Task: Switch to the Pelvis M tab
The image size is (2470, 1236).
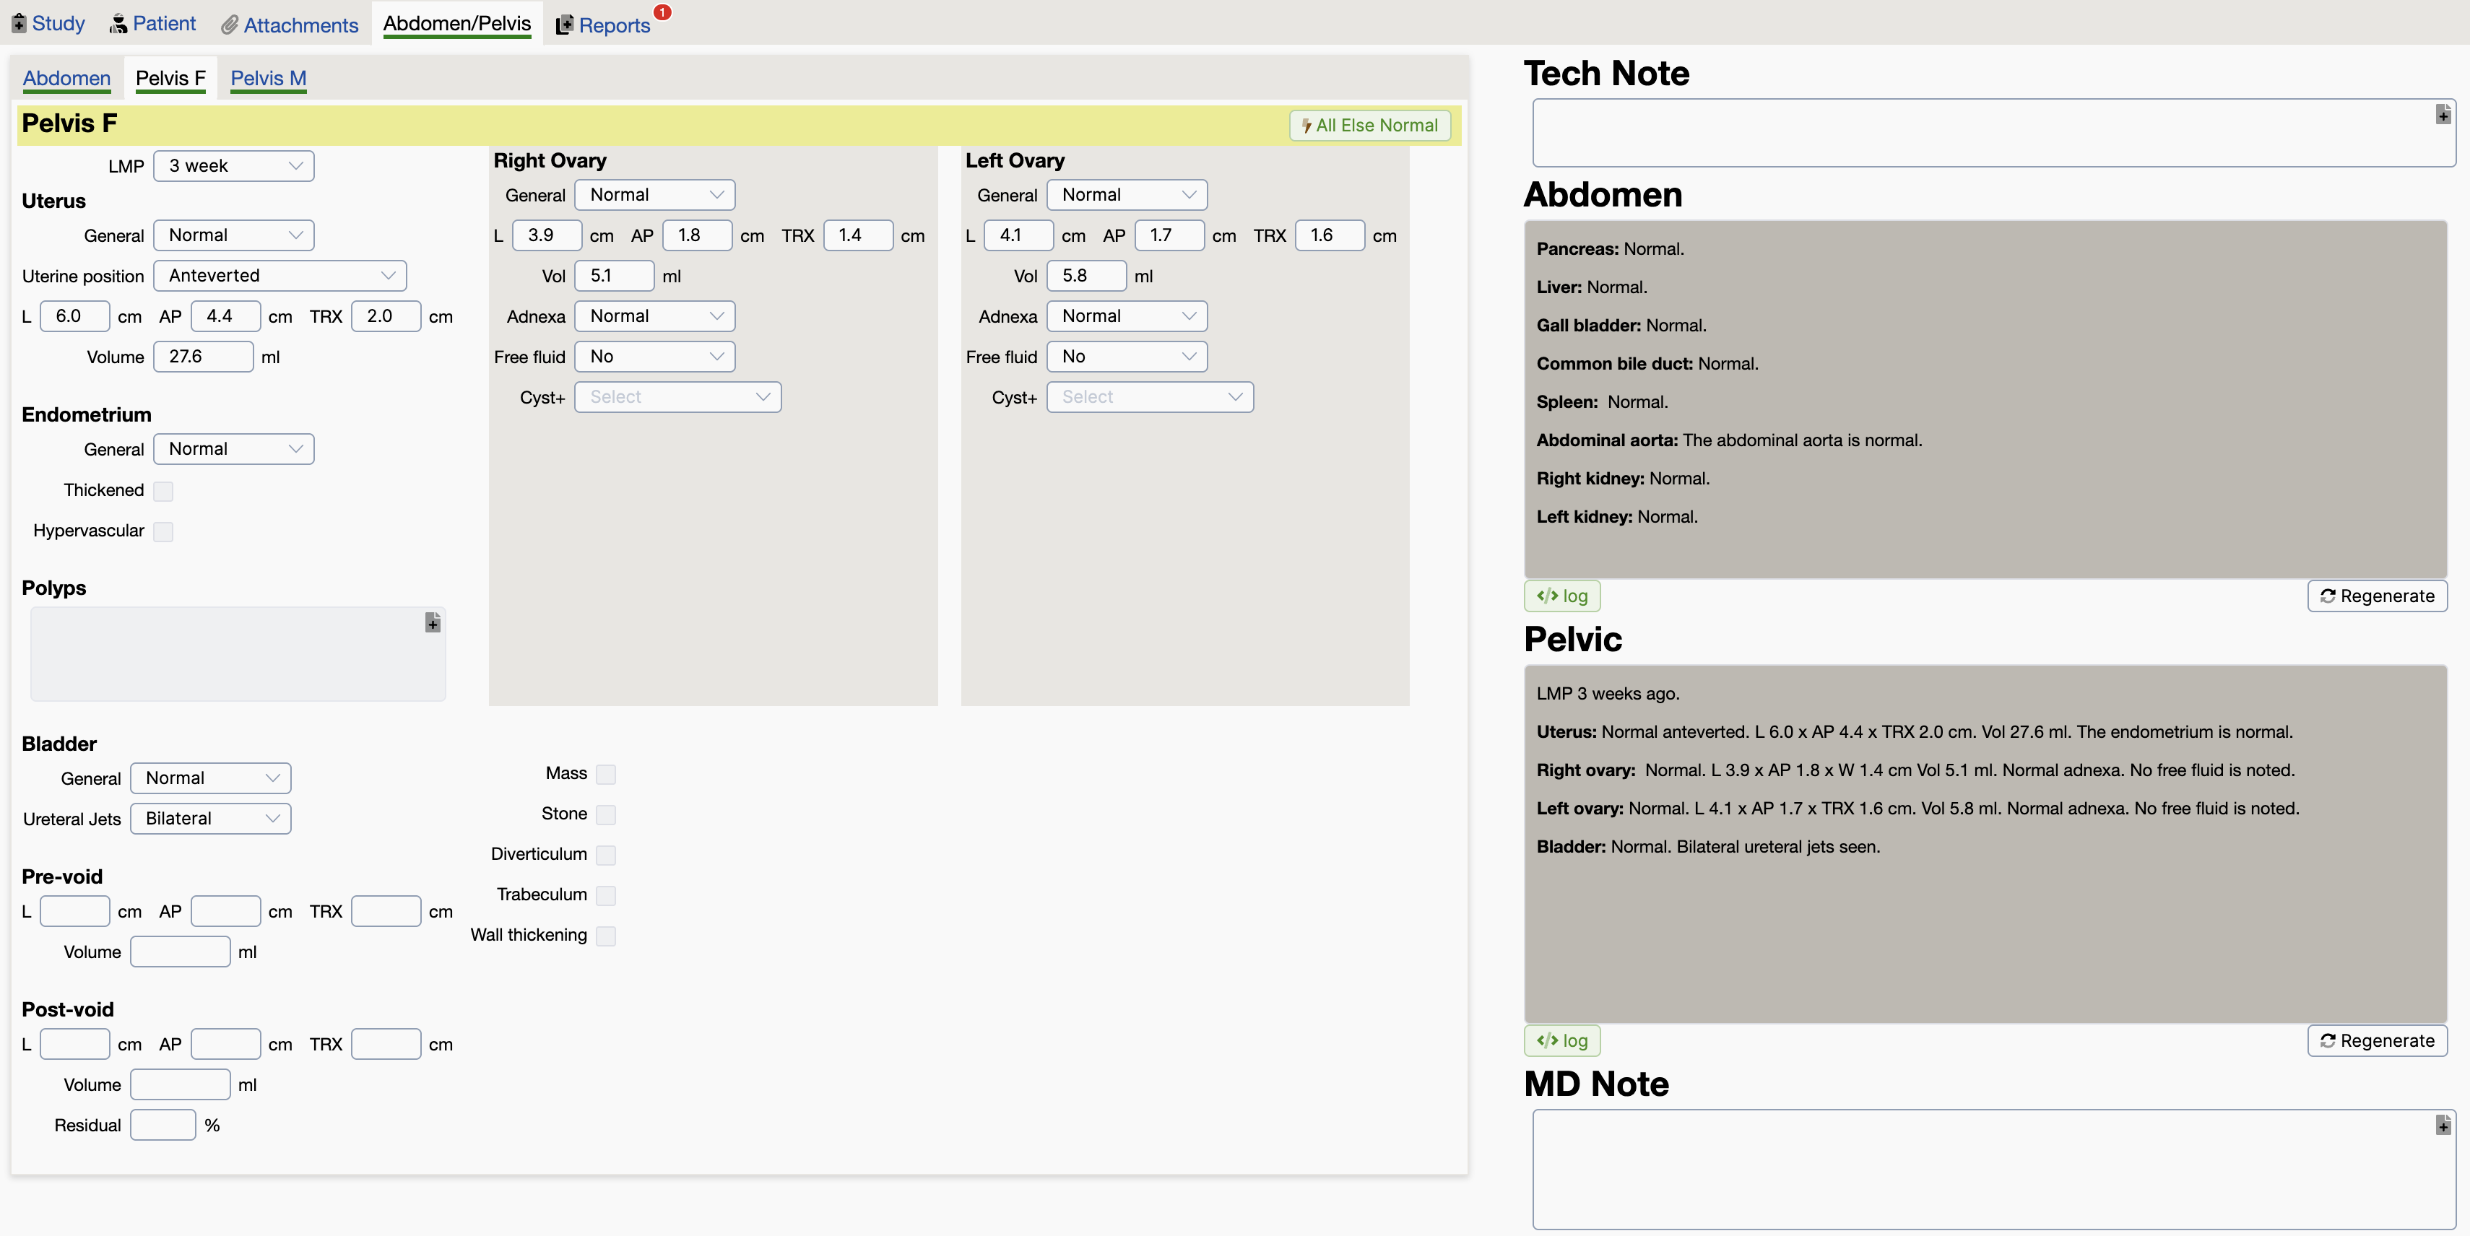Action: point(267,79)
